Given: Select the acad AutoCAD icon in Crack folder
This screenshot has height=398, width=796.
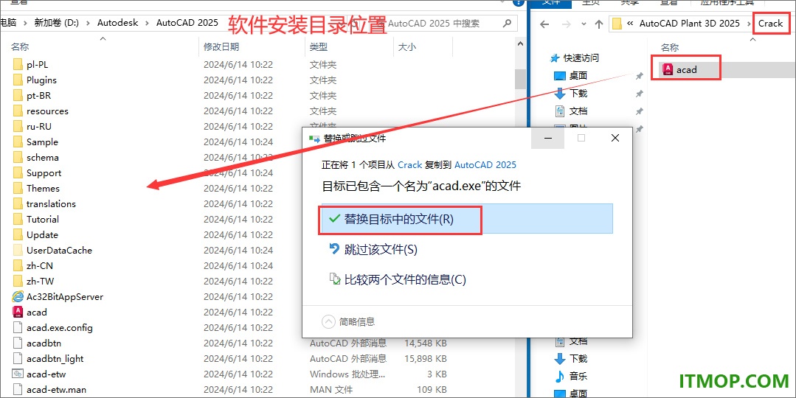Looking at the screenshot, I should (668, 69).
